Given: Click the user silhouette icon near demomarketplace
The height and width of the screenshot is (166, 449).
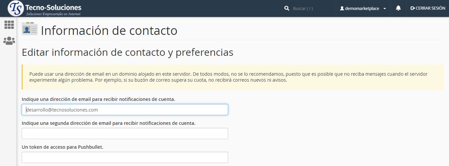Looking at the screenshot, I should pos(342,9).
